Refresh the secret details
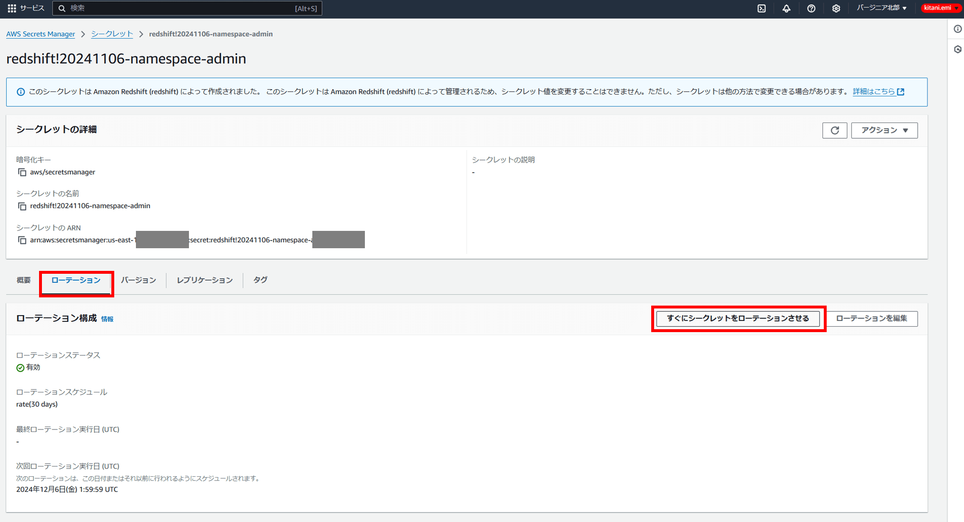The width and height of the screenshot is (964, 522). click(x=835, y=130)
